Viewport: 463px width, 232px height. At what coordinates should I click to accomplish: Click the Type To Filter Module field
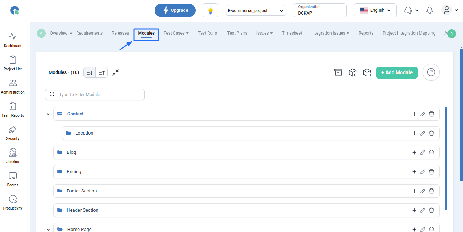point(95,95)
